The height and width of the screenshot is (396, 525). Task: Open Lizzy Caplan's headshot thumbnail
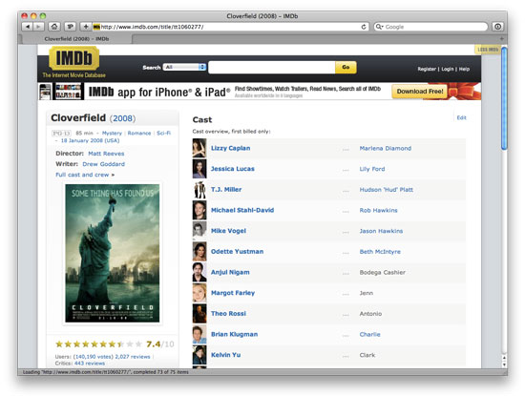(199, 148)
